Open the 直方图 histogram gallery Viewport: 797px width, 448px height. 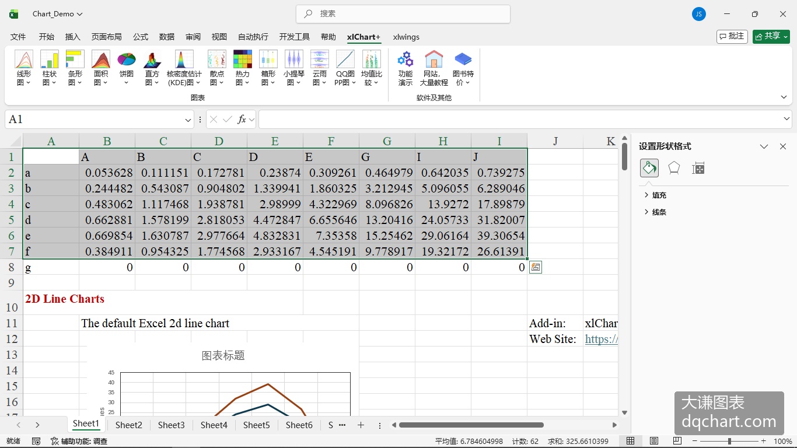tap(152, 68)
